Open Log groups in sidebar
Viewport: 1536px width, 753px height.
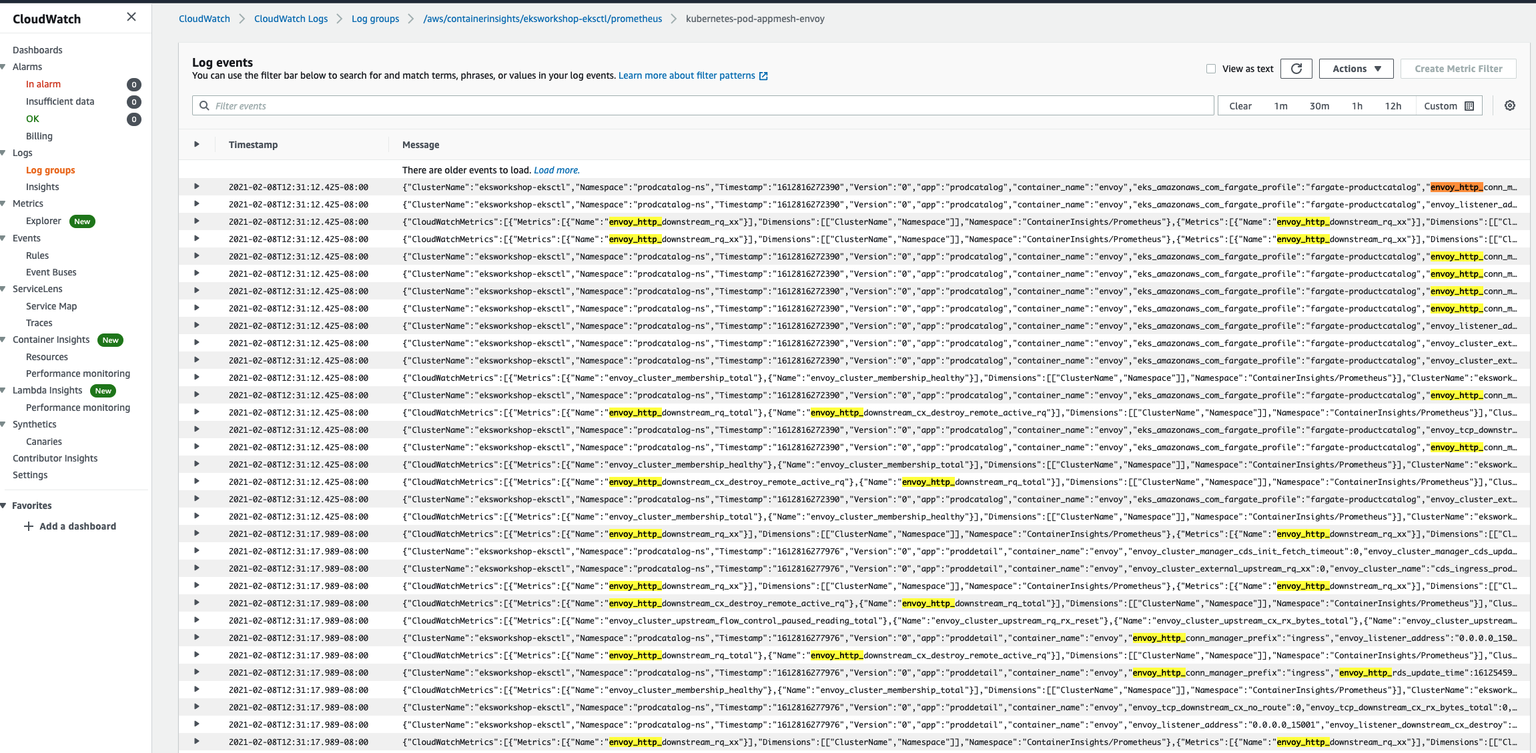[x=51, y=170]
